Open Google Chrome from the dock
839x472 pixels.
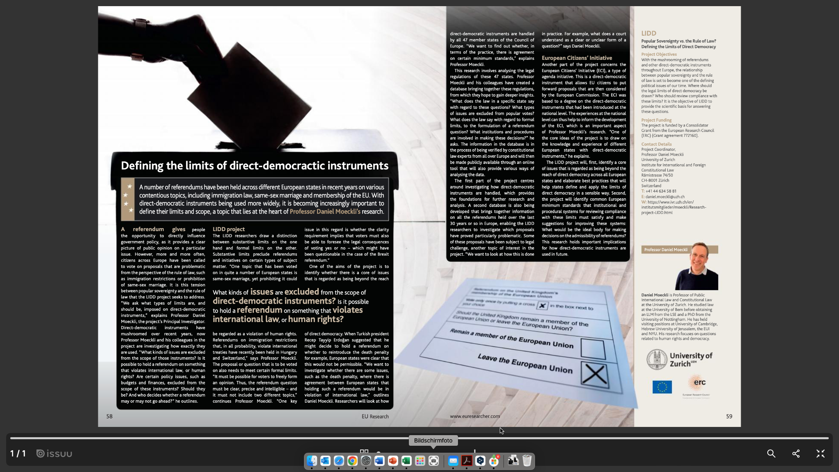[352, 461]
